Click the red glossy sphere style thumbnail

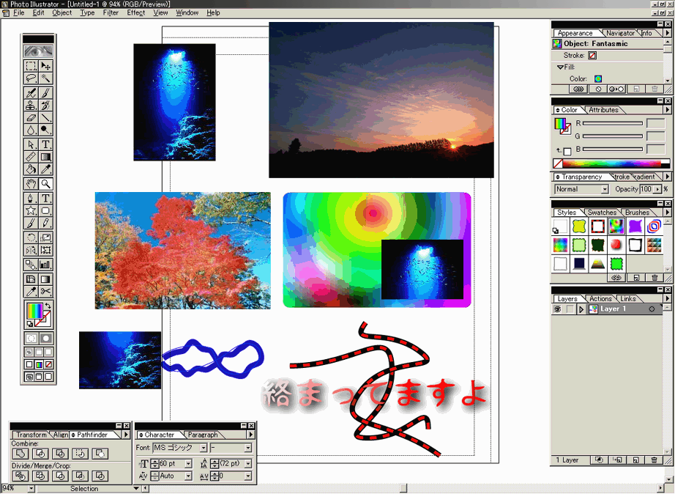616,245
